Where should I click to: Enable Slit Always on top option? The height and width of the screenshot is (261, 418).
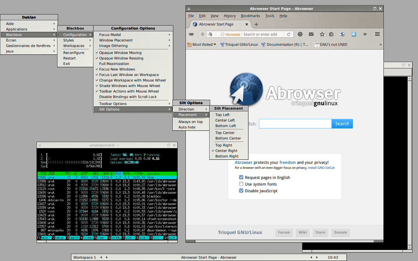coord(191,122)
